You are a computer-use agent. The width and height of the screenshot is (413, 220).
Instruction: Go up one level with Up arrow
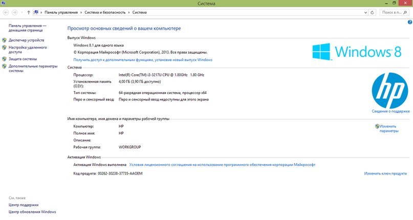tap(29, 12)
